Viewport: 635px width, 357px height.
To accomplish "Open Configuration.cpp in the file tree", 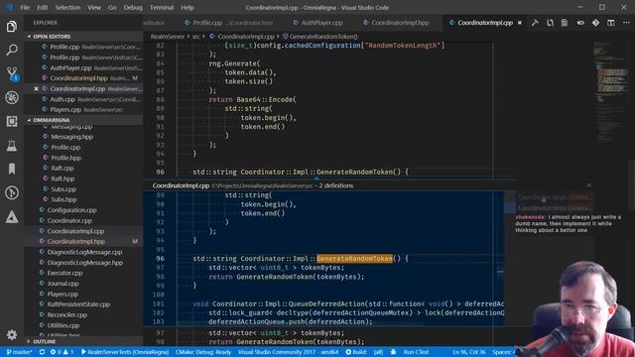I will click(71, 210).
